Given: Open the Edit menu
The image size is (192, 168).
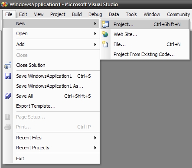Looking at the screenshot, I should tap(23, 14).
